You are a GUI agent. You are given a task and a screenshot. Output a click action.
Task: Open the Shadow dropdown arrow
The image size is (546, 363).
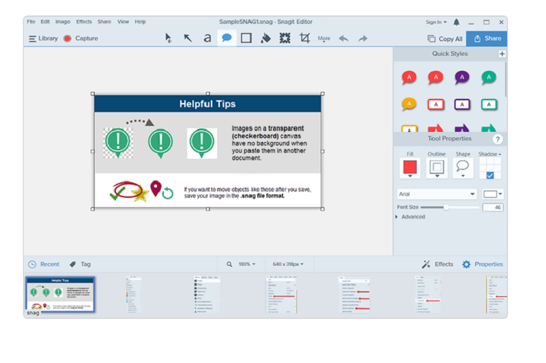coord(500,154)
